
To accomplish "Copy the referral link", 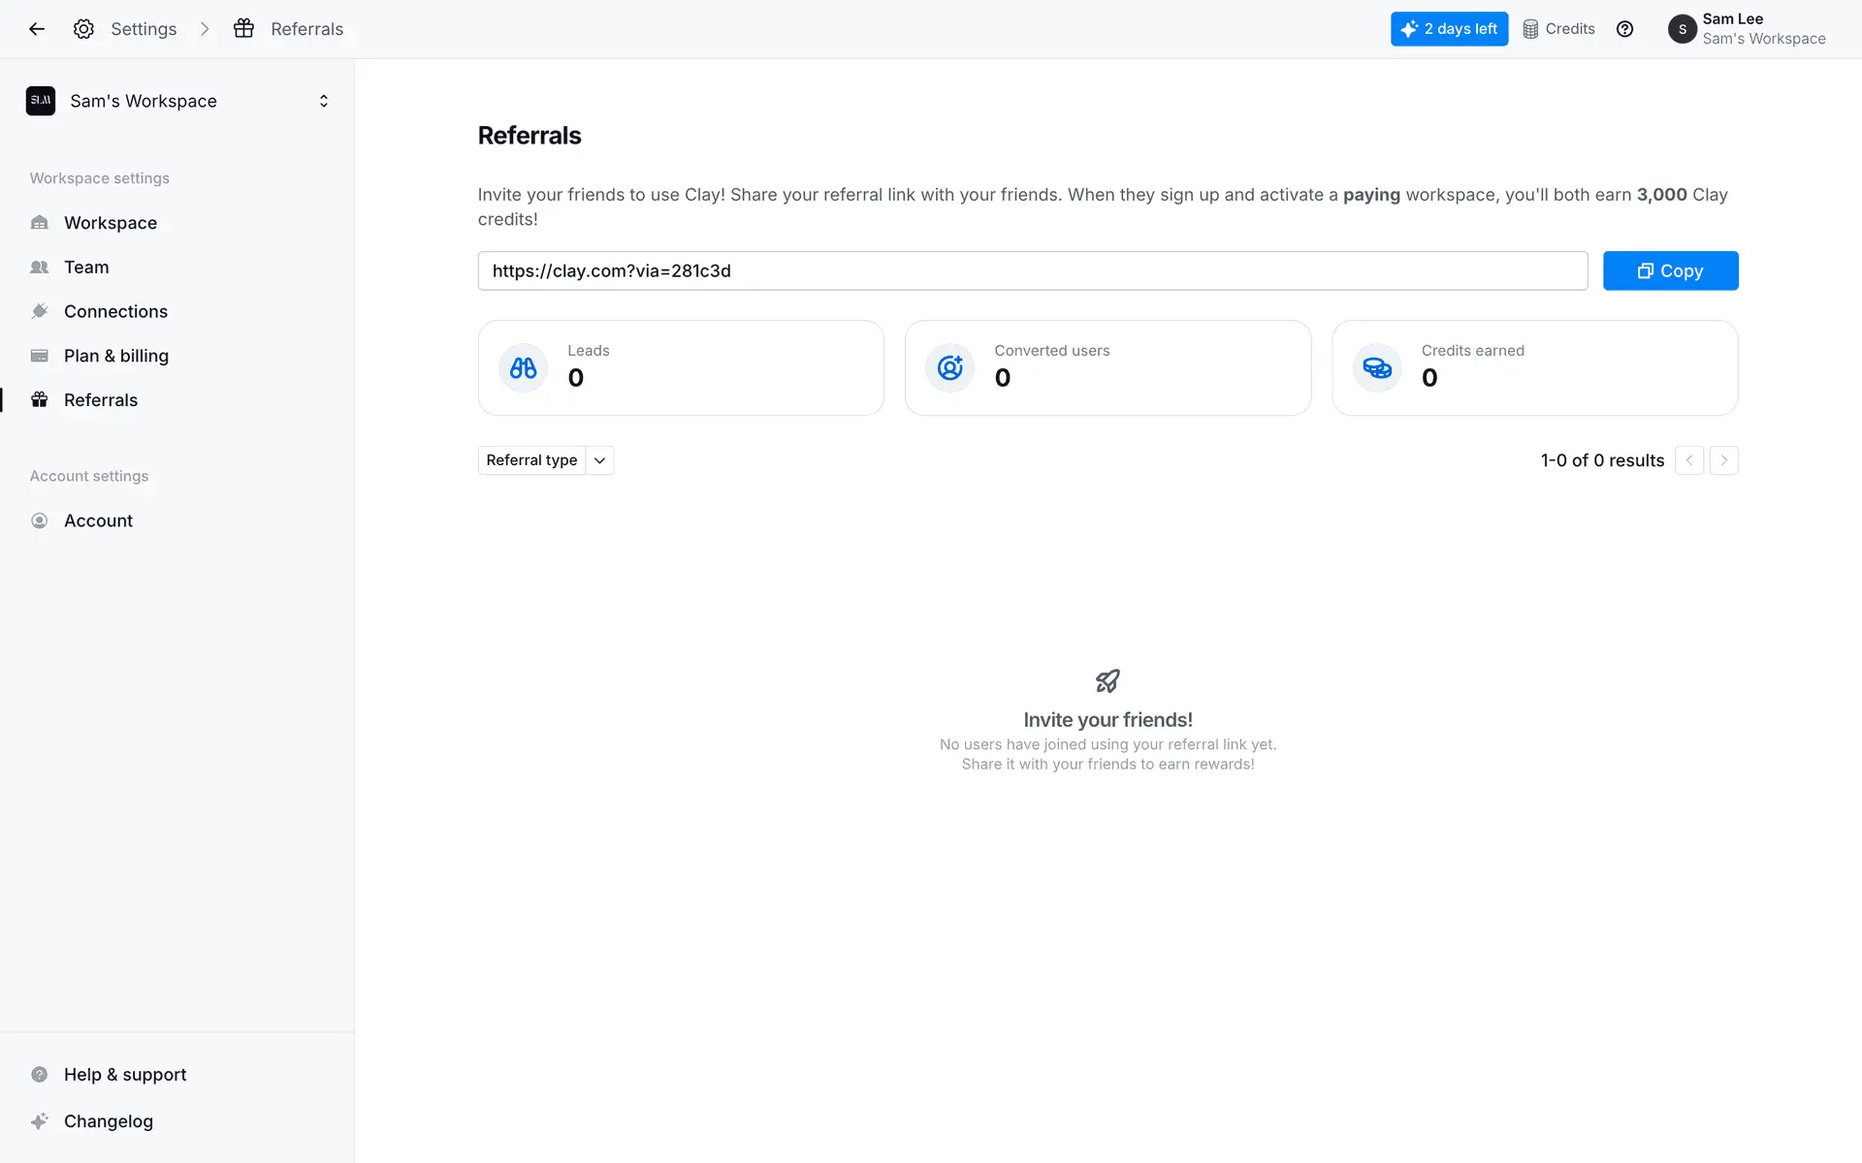I will tap(1670, 270).
